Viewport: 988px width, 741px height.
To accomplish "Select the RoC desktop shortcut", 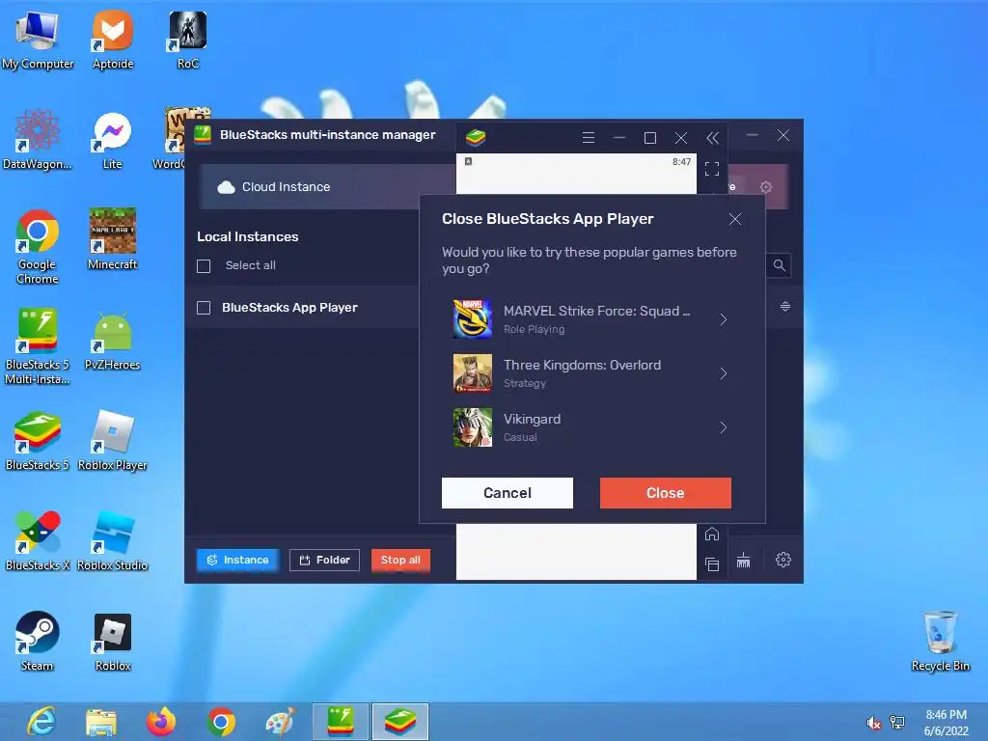I will point(188,41).
